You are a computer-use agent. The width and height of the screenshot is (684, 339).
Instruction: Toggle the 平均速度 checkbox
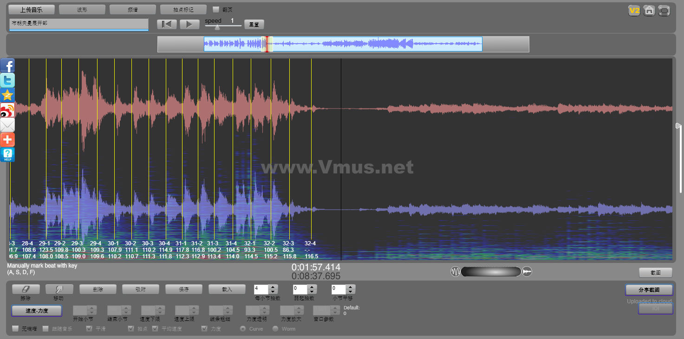155,329
